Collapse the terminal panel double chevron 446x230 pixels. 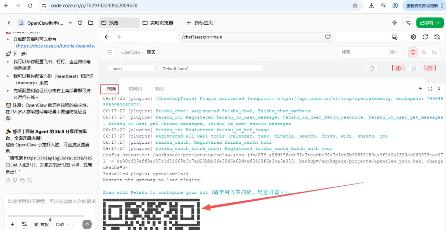[439, 89]
